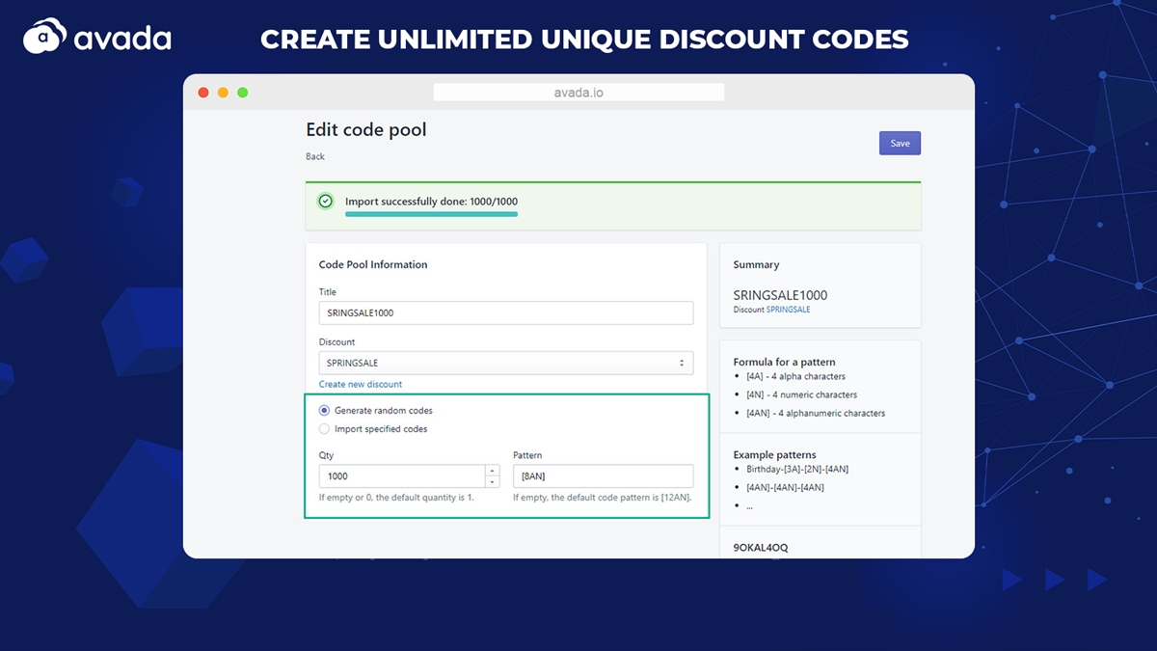This screenshot has height=651, width=1157.
Task: Click the Summary heading
Action: (756, 264)
